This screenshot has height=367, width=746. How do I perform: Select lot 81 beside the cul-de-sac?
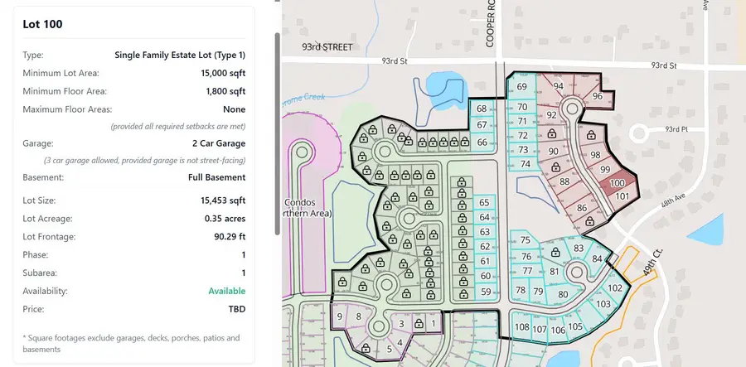554,273
